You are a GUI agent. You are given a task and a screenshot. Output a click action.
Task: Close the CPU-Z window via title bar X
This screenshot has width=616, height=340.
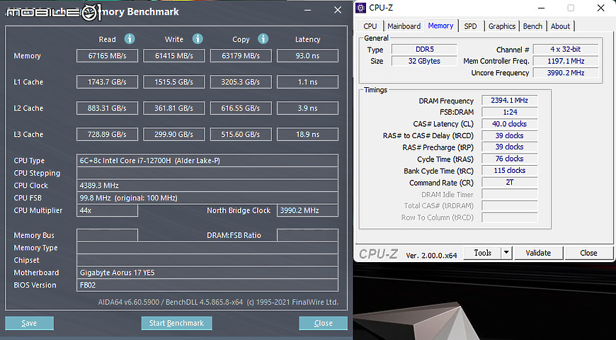click(x=600, y=8)
